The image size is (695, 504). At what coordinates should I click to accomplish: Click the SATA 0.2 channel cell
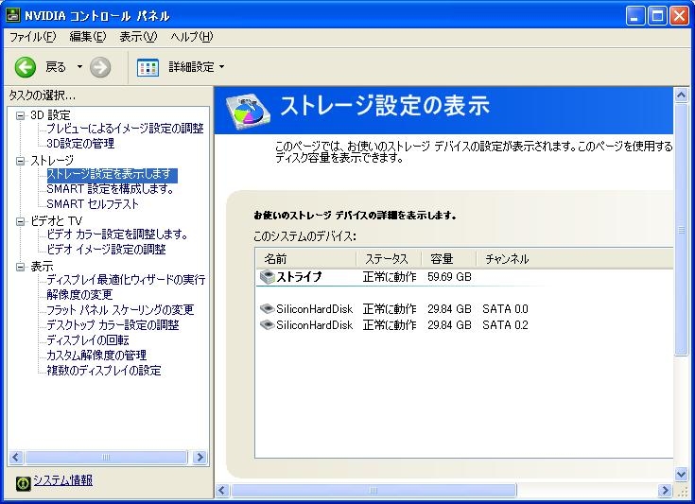[x=505, y=325]
